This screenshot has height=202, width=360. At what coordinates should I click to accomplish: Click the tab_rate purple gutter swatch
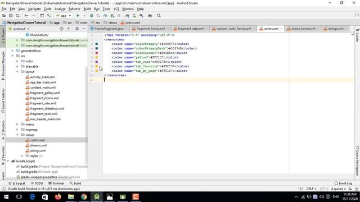click(x=97, y=62)
